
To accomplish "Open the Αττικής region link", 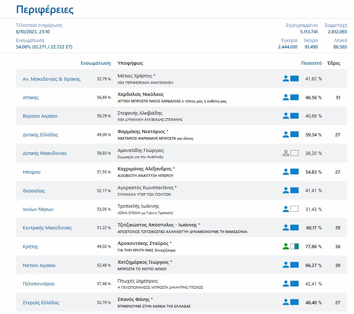I will (31, 98).
